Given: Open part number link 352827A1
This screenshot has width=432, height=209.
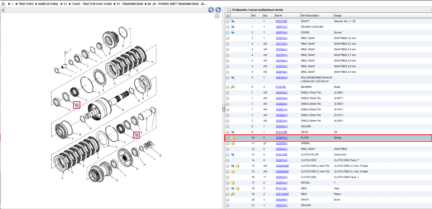Looking at the screenshot, I should pos(282,138).
